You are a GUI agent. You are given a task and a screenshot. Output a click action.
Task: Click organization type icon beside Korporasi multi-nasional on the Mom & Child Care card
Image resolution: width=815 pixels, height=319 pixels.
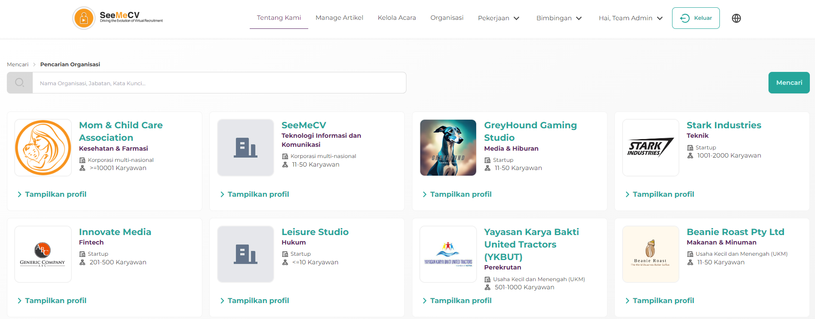pos(82,160)
